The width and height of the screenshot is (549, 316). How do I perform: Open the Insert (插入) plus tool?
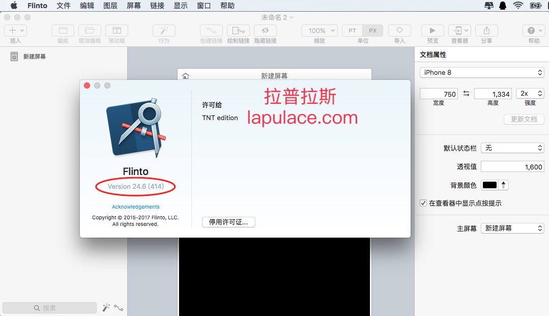pos(15,31)
